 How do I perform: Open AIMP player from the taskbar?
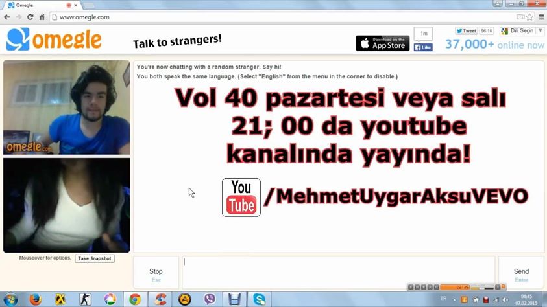[x=185, y=299]
